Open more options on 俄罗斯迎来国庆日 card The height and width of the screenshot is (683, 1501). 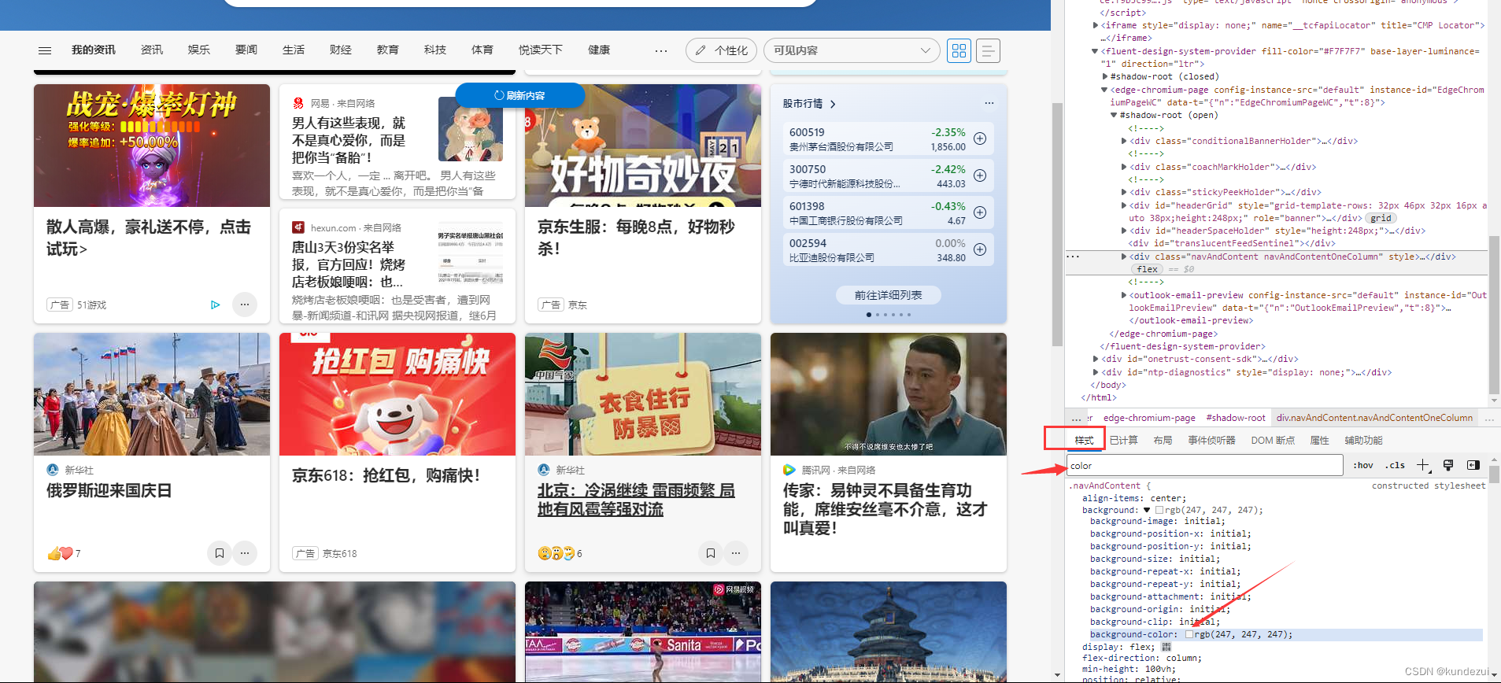(245, 553)
